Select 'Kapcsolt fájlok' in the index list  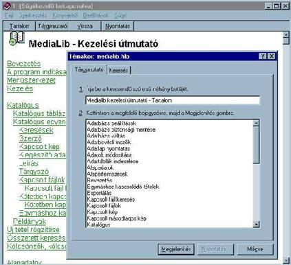pos(104,206)
